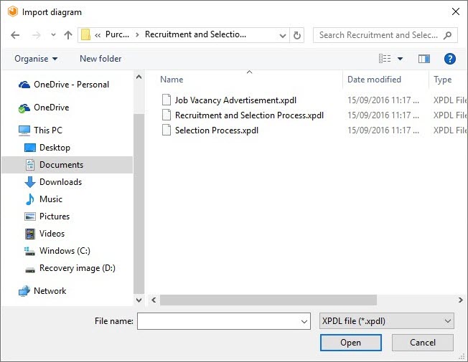
Task: Refresh the current folder view
Action: click(x=298, y=34)
